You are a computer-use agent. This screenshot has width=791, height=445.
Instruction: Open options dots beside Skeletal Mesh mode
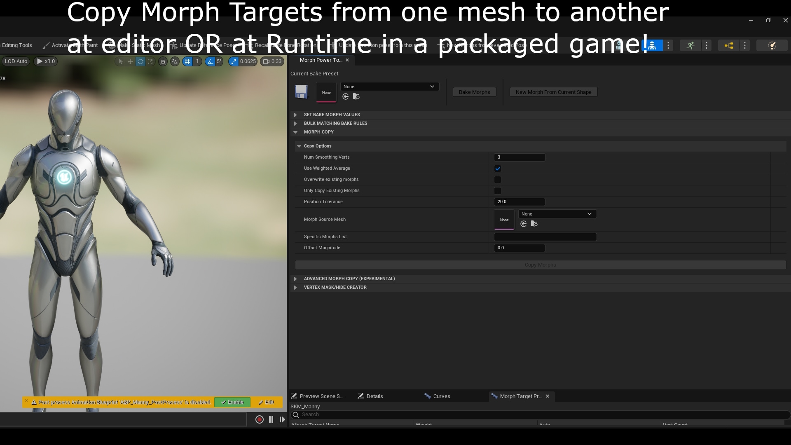[x=668, y=45]
